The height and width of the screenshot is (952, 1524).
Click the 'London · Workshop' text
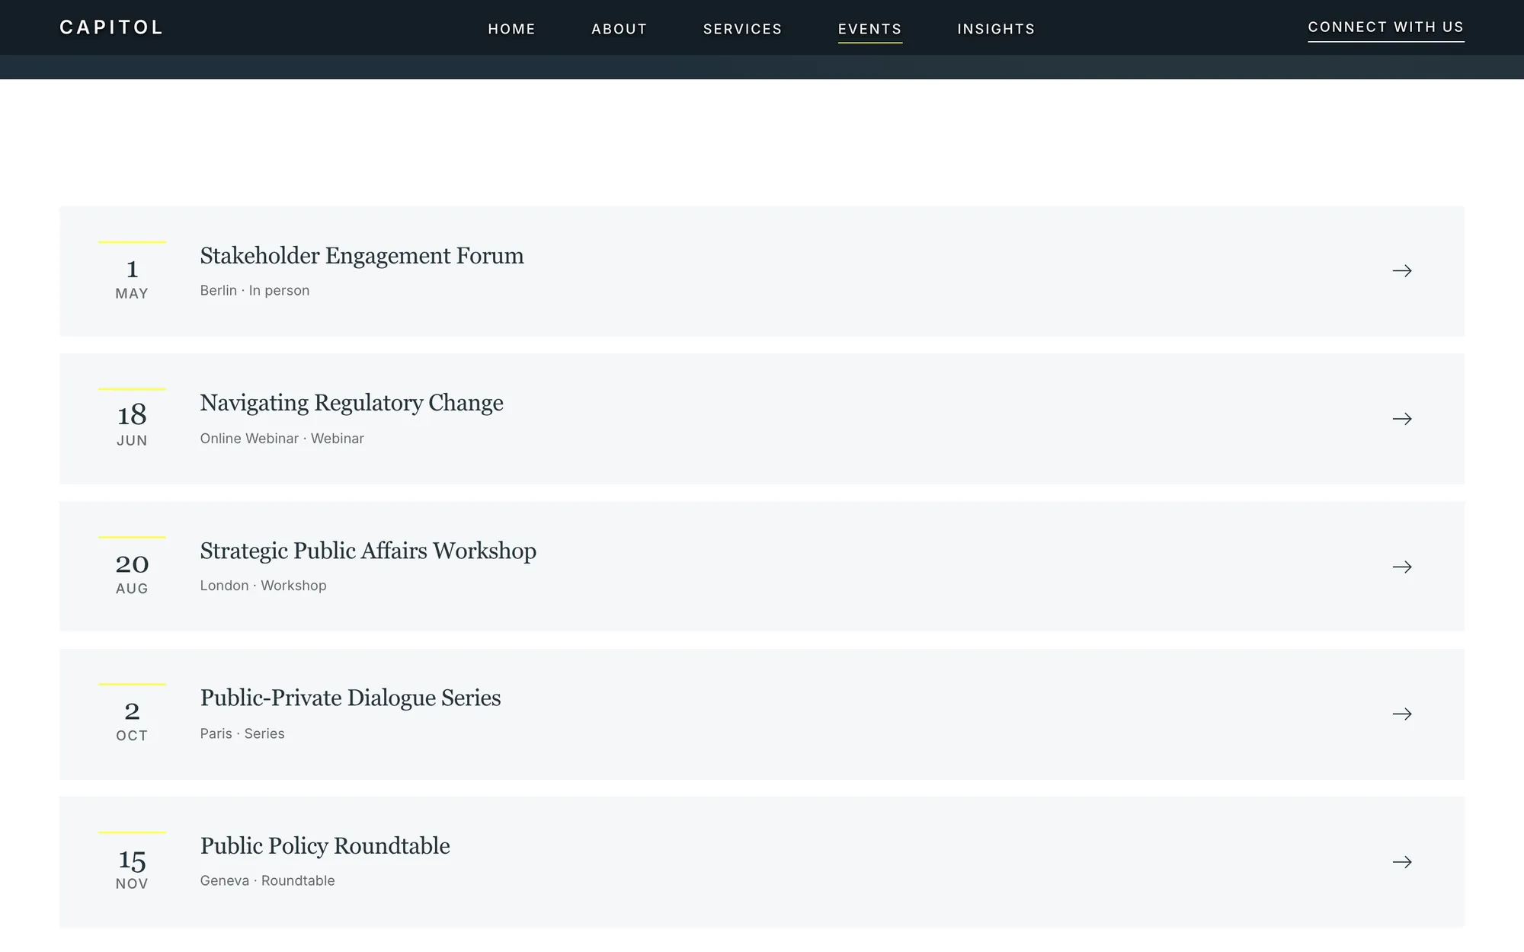[x=263, y=586]
